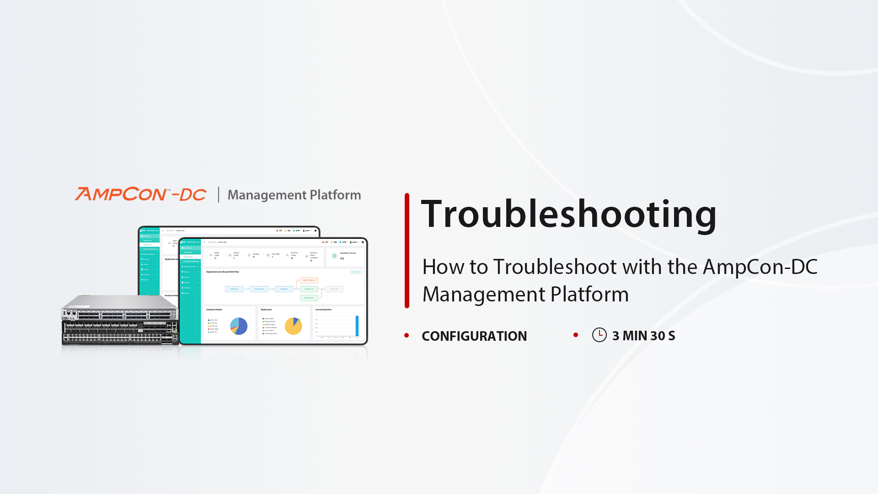The height and width of the screenshot is (494, 878).
Task: Click the settings gear icon in front tablet header
Action: coord(363,242)
